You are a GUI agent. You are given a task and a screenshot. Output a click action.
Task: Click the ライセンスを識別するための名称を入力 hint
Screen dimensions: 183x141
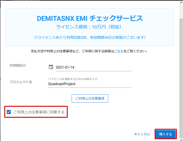click(x=73, y=79)
